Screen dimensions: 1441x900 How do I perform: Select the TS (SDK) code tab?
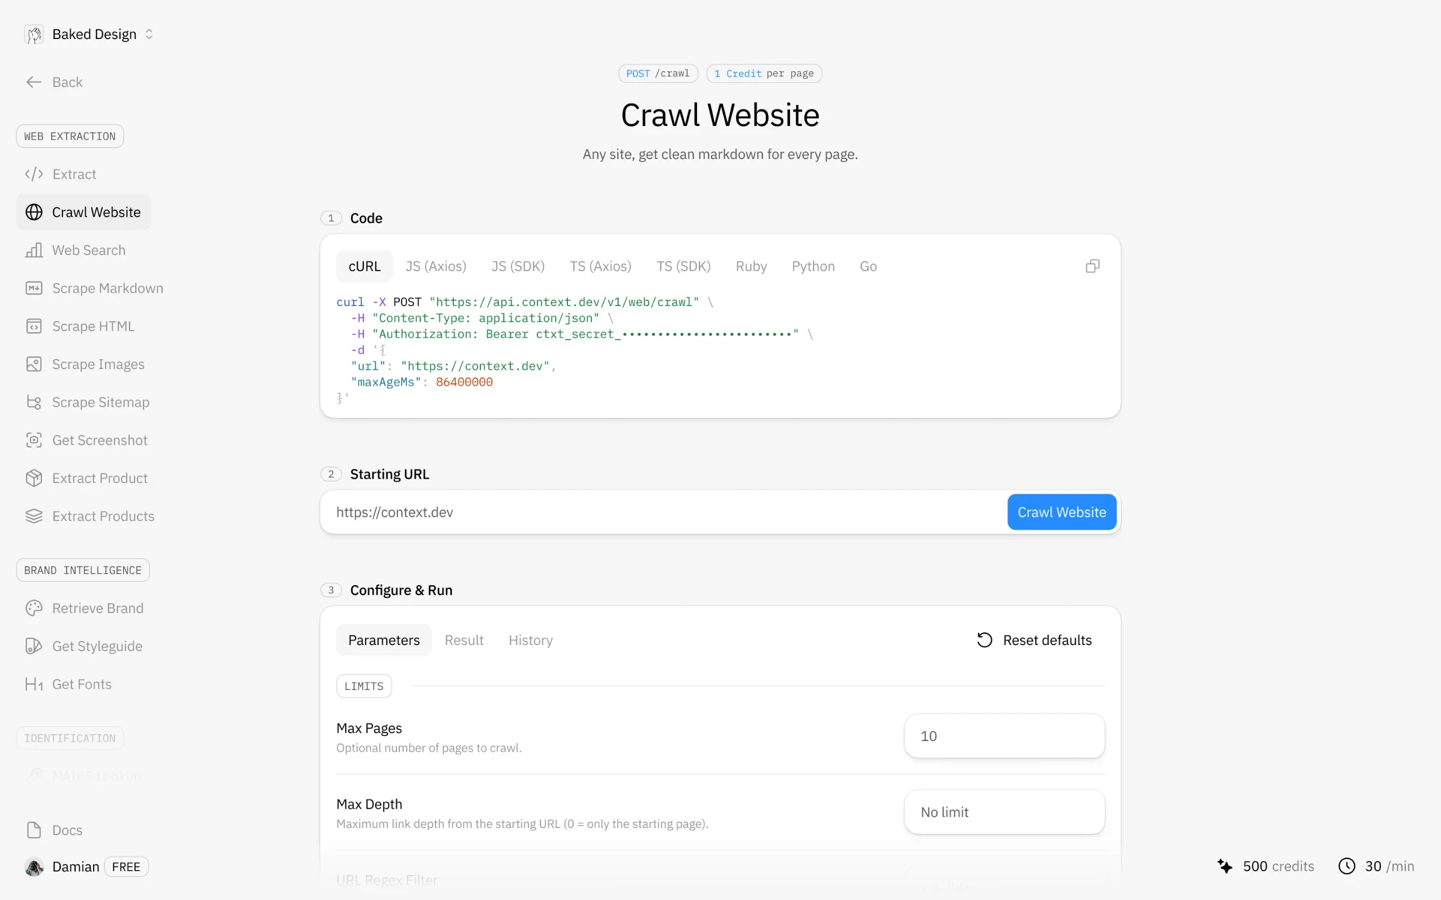[x=683, y=266]
